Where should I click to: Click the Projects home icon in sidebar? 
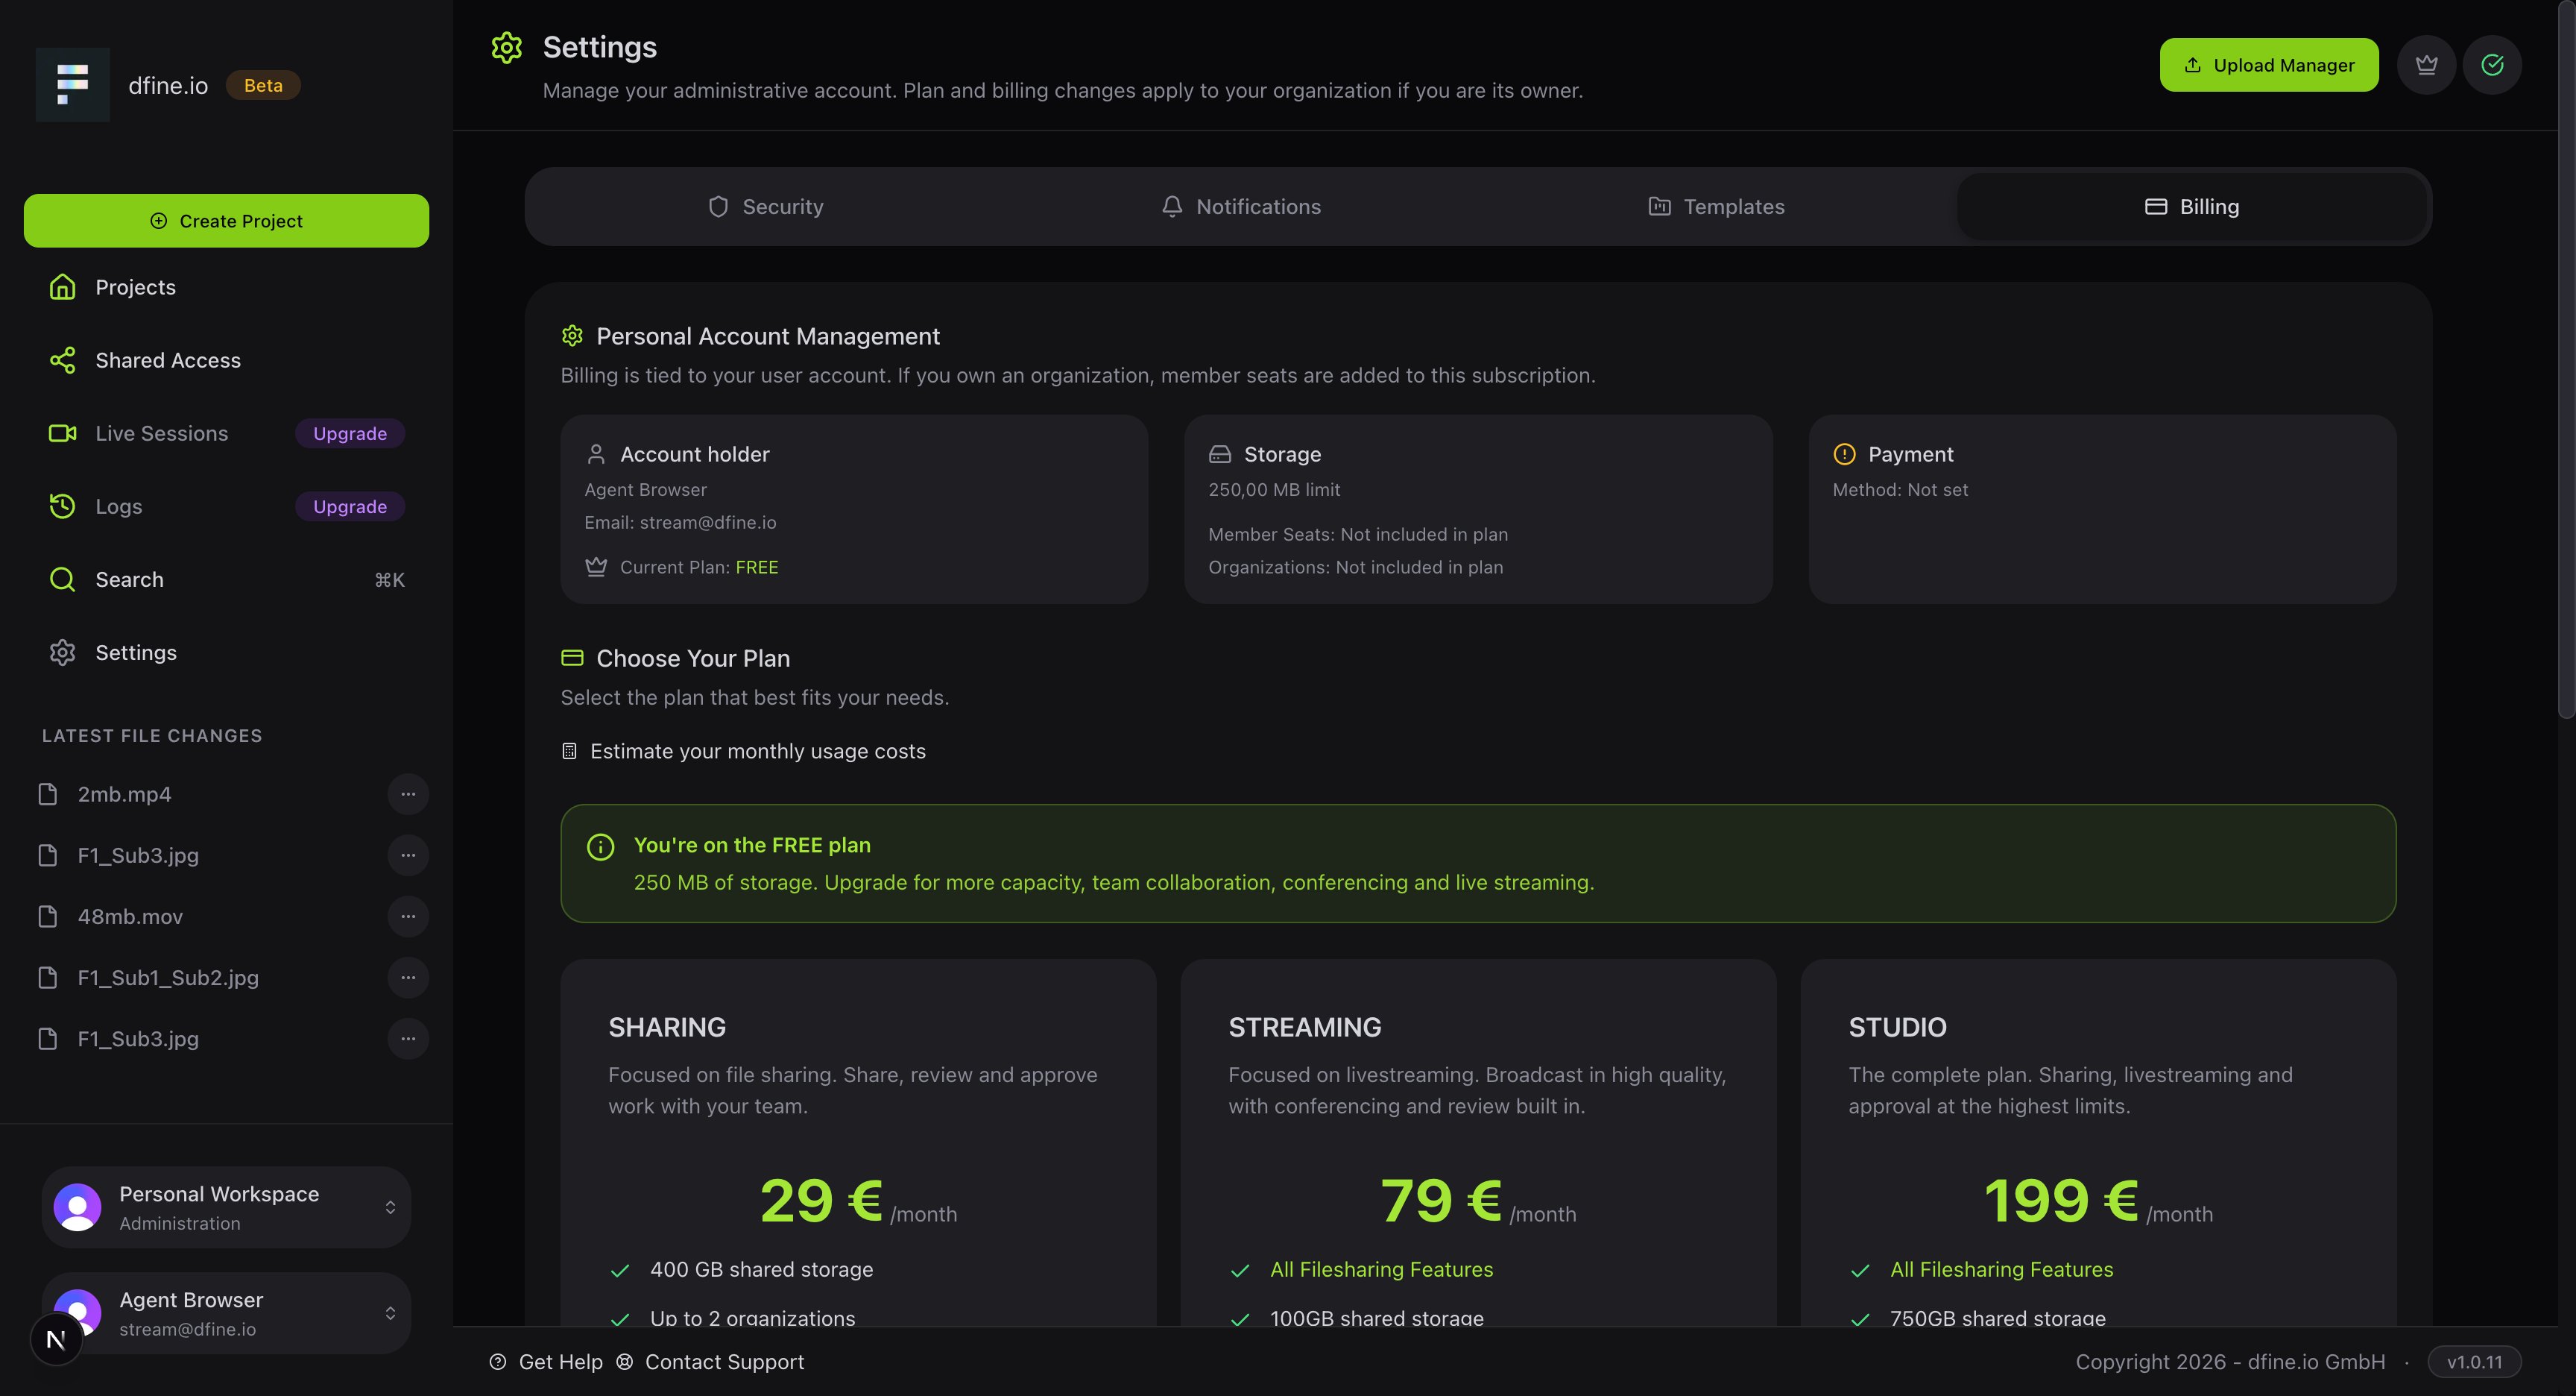62,287
